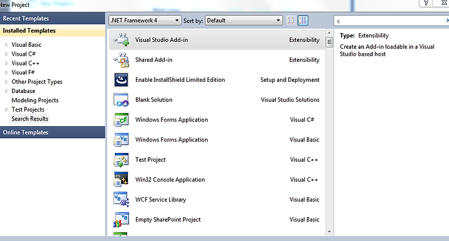Pick the Shared Add-in template icon
449x241 pixels.
122,60
